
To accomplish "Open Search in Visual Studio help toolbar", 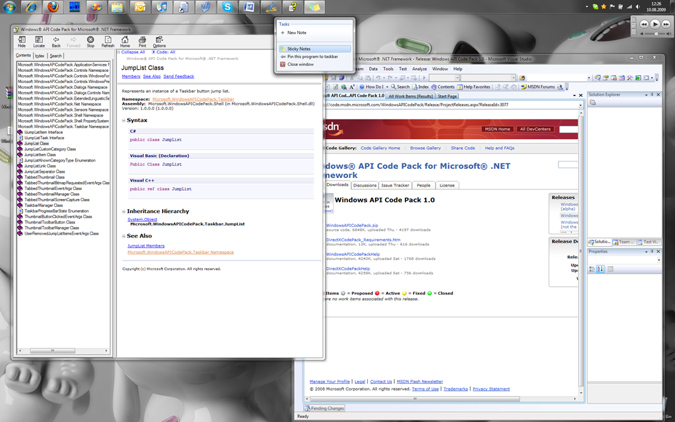I will coord(400,86).
